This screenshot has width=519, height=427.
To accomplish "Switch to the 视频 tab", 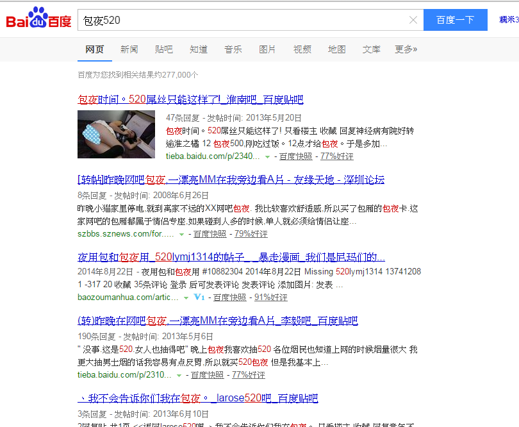I will point(302,49).
